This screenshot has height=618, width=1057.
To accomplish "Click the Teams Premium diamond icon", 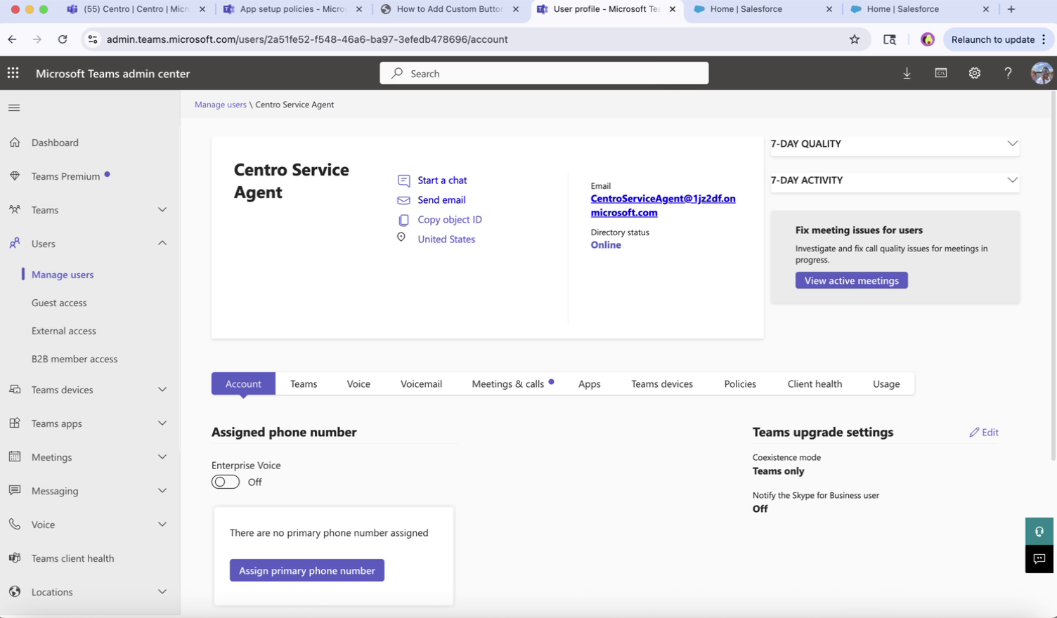I will pyautogui.click(x=15, y=176).
